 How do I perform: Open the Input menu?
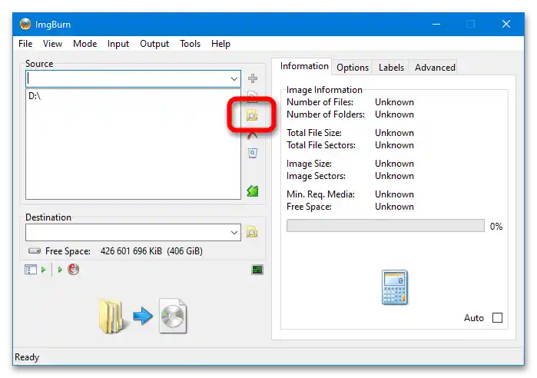[118, 44]
